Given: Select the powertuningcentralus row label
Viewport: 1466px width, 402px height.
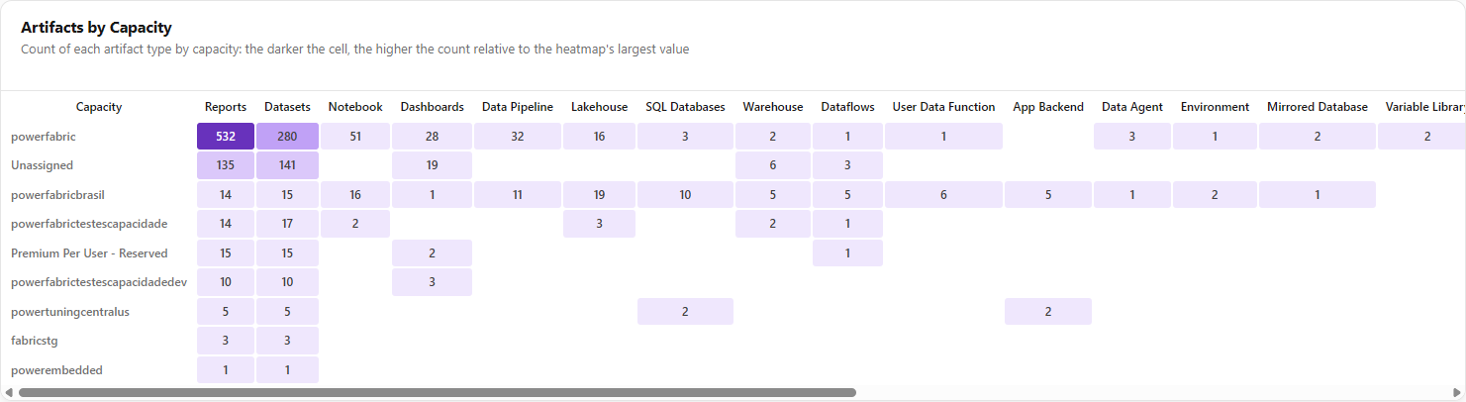Looking at the screenshot, I should click(x=70, y=312).
